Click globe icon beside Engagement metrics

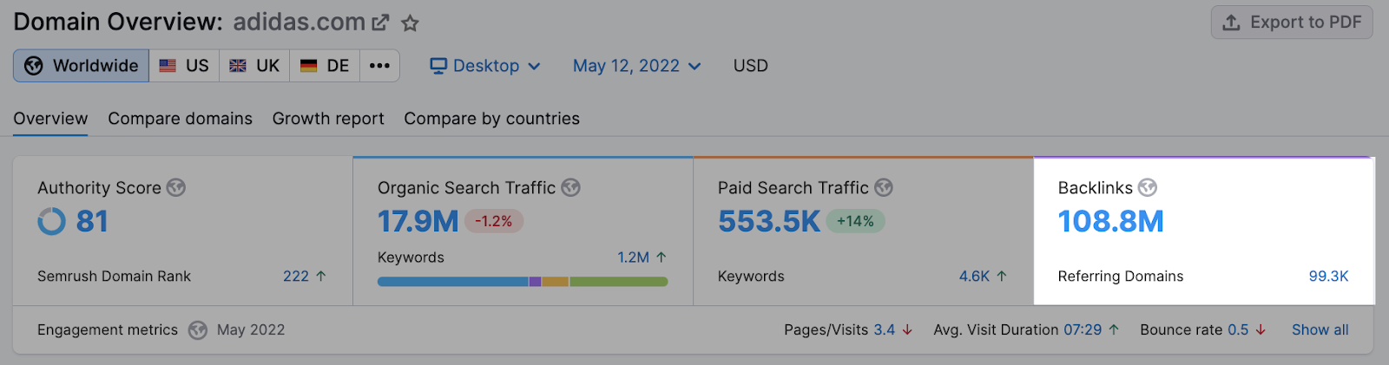198,330
